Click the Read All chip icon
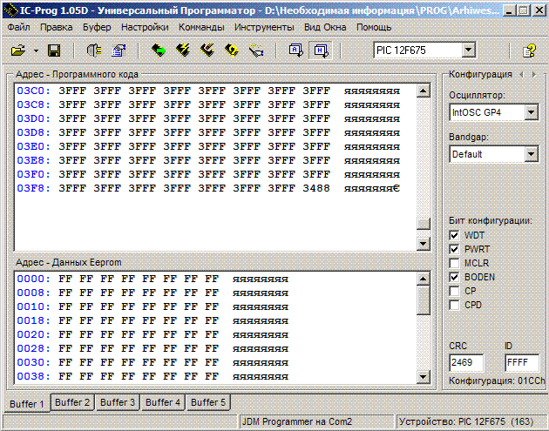 (x=159, y=51)
